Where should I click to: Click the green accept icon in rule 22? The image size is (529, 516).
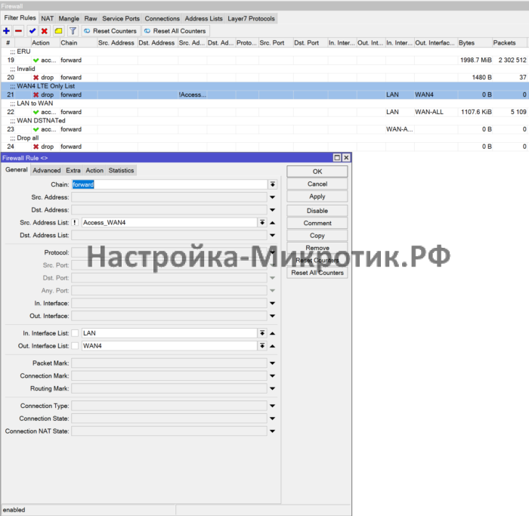[x=36, y=112]
